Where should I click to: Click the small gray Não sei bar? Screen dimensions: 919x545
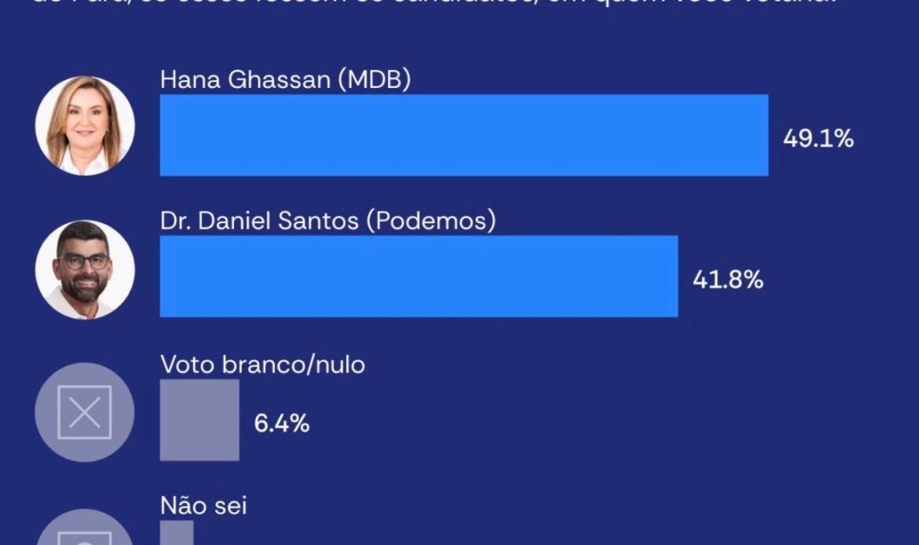coord(177,532)
